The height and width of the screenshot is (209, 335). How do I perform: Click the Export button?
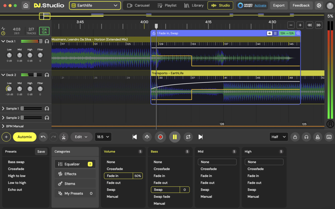pos(279,5)
